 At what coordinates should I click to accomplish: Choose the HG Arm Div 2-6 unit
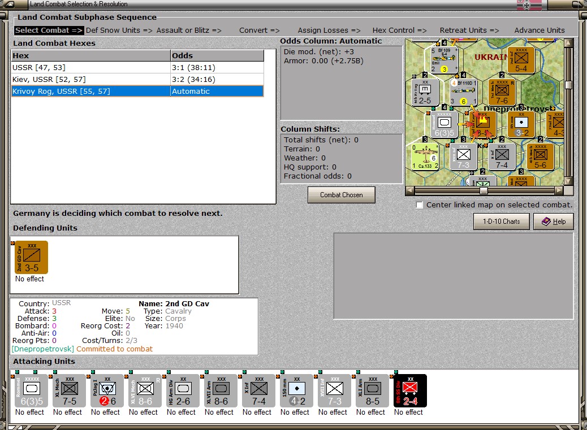[x=183, y=391]
